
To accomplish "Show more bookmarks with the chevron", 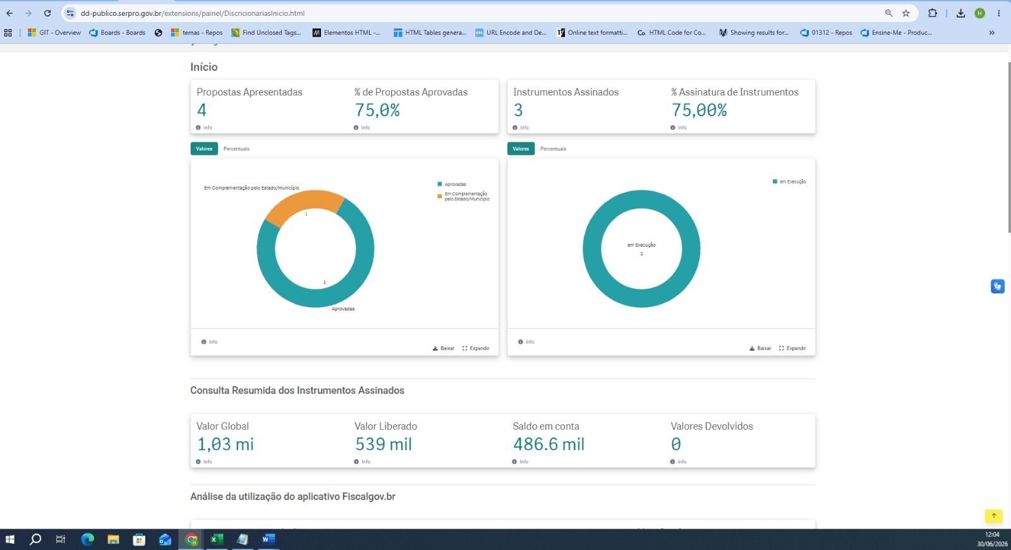I will coord(991,33).
